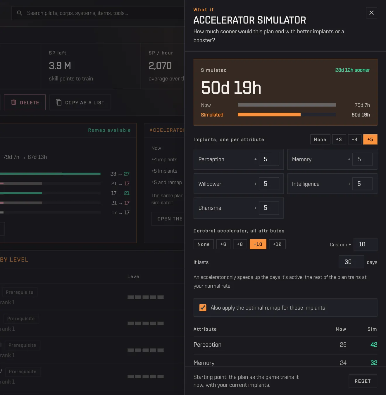Choose +6 cerebral accelerator
The image size is (386, 395).
223,244
